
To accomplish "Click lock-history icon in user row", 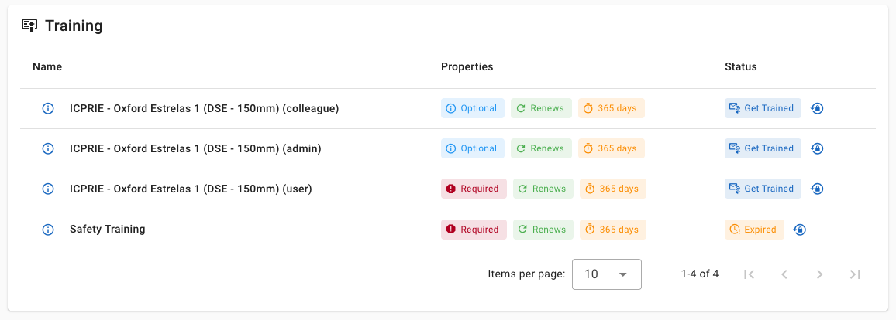I will tap(817, 189).
